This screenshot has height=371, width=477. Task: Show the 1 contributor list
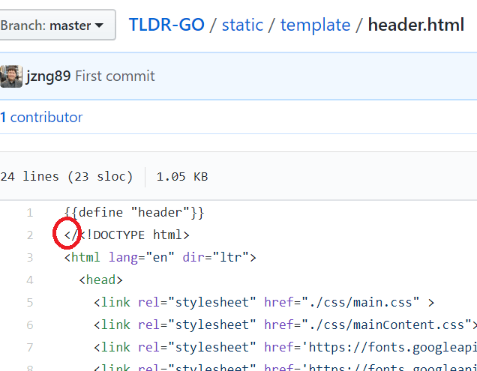41,117
